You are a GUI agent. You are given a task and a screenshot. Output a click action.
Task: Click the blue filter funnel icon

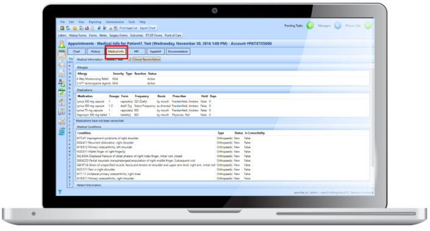(60, 192)
